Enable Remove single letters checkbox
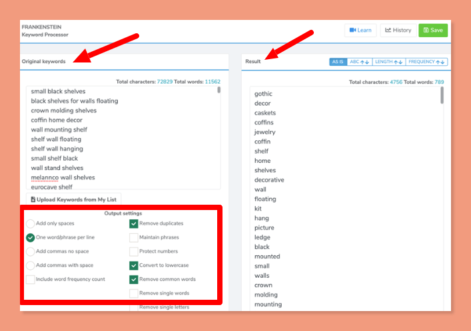 (134, 307)
